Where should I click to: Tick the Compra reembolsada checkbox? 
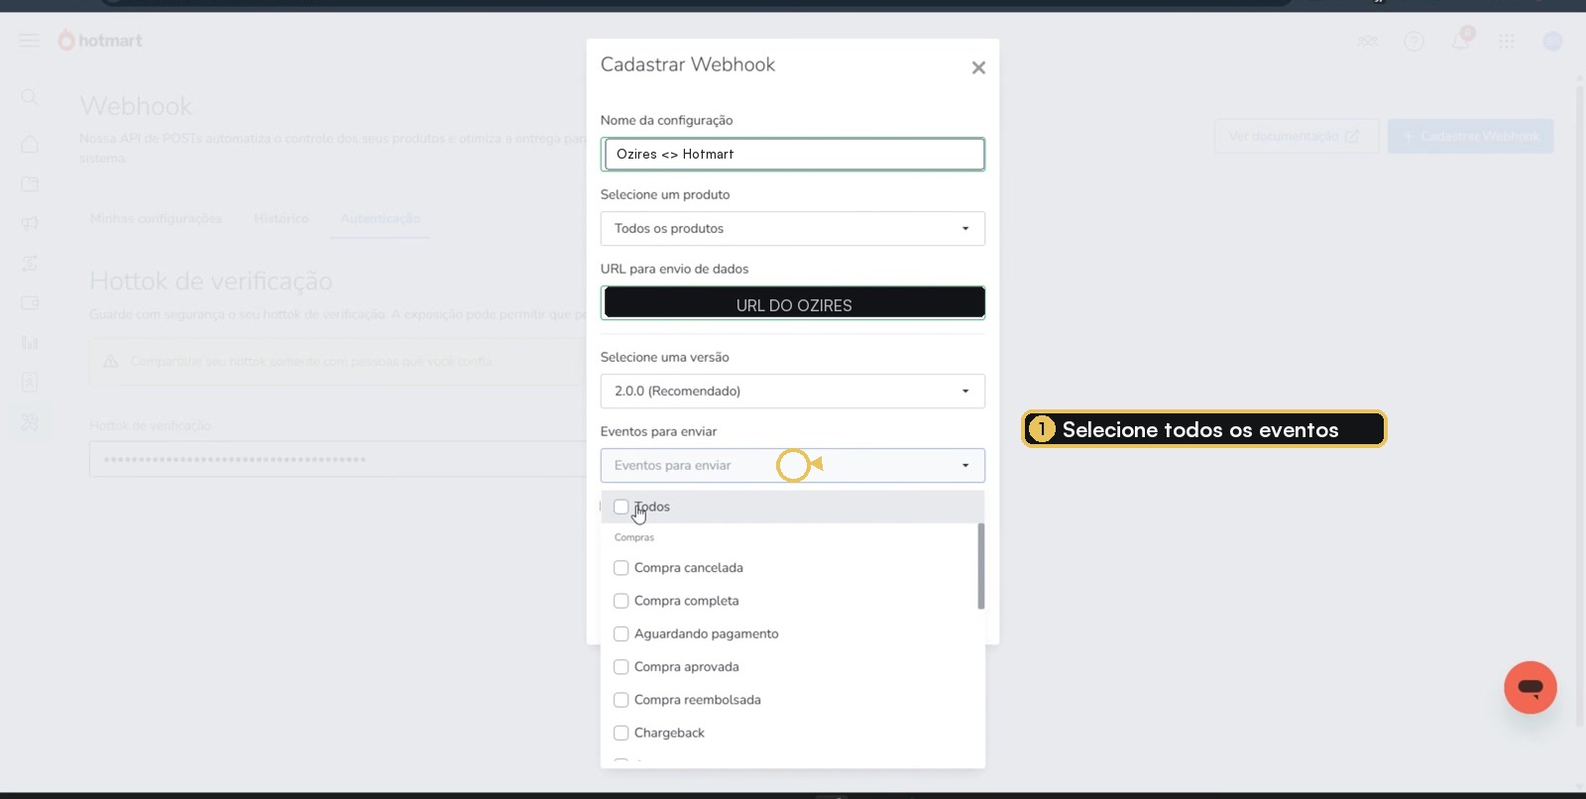[622, 700]
